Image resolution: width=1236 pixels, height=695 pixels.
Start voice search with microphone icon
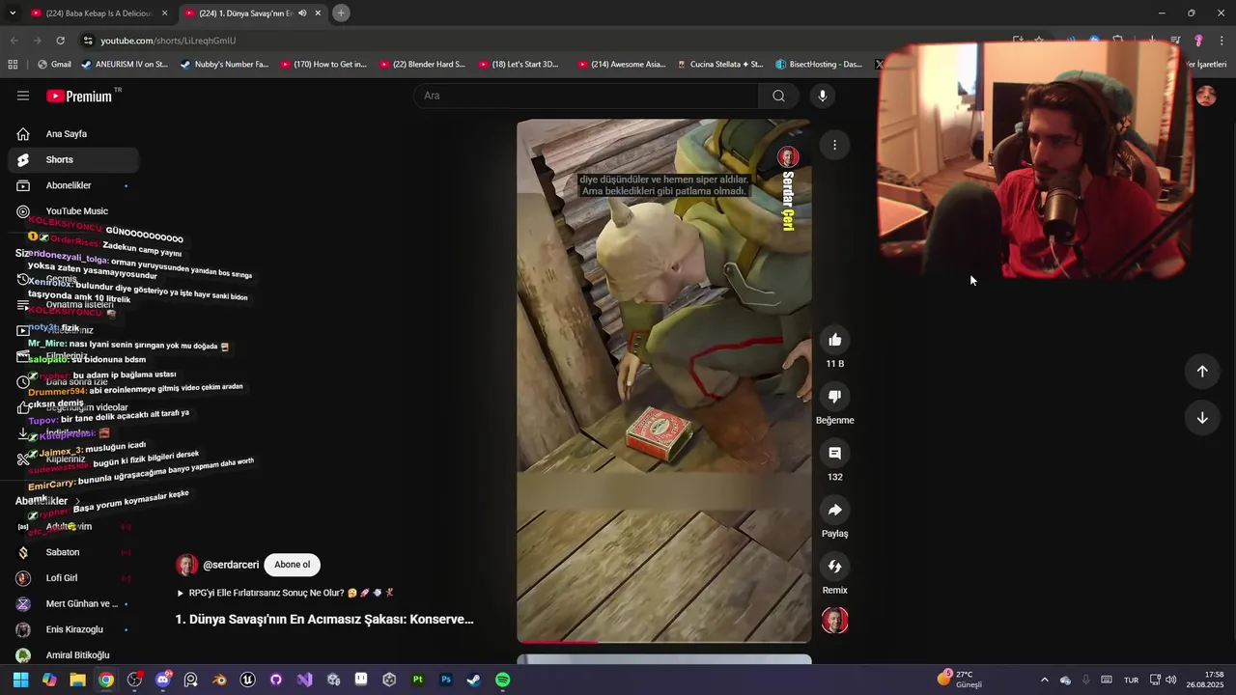(x=823, y=96)
